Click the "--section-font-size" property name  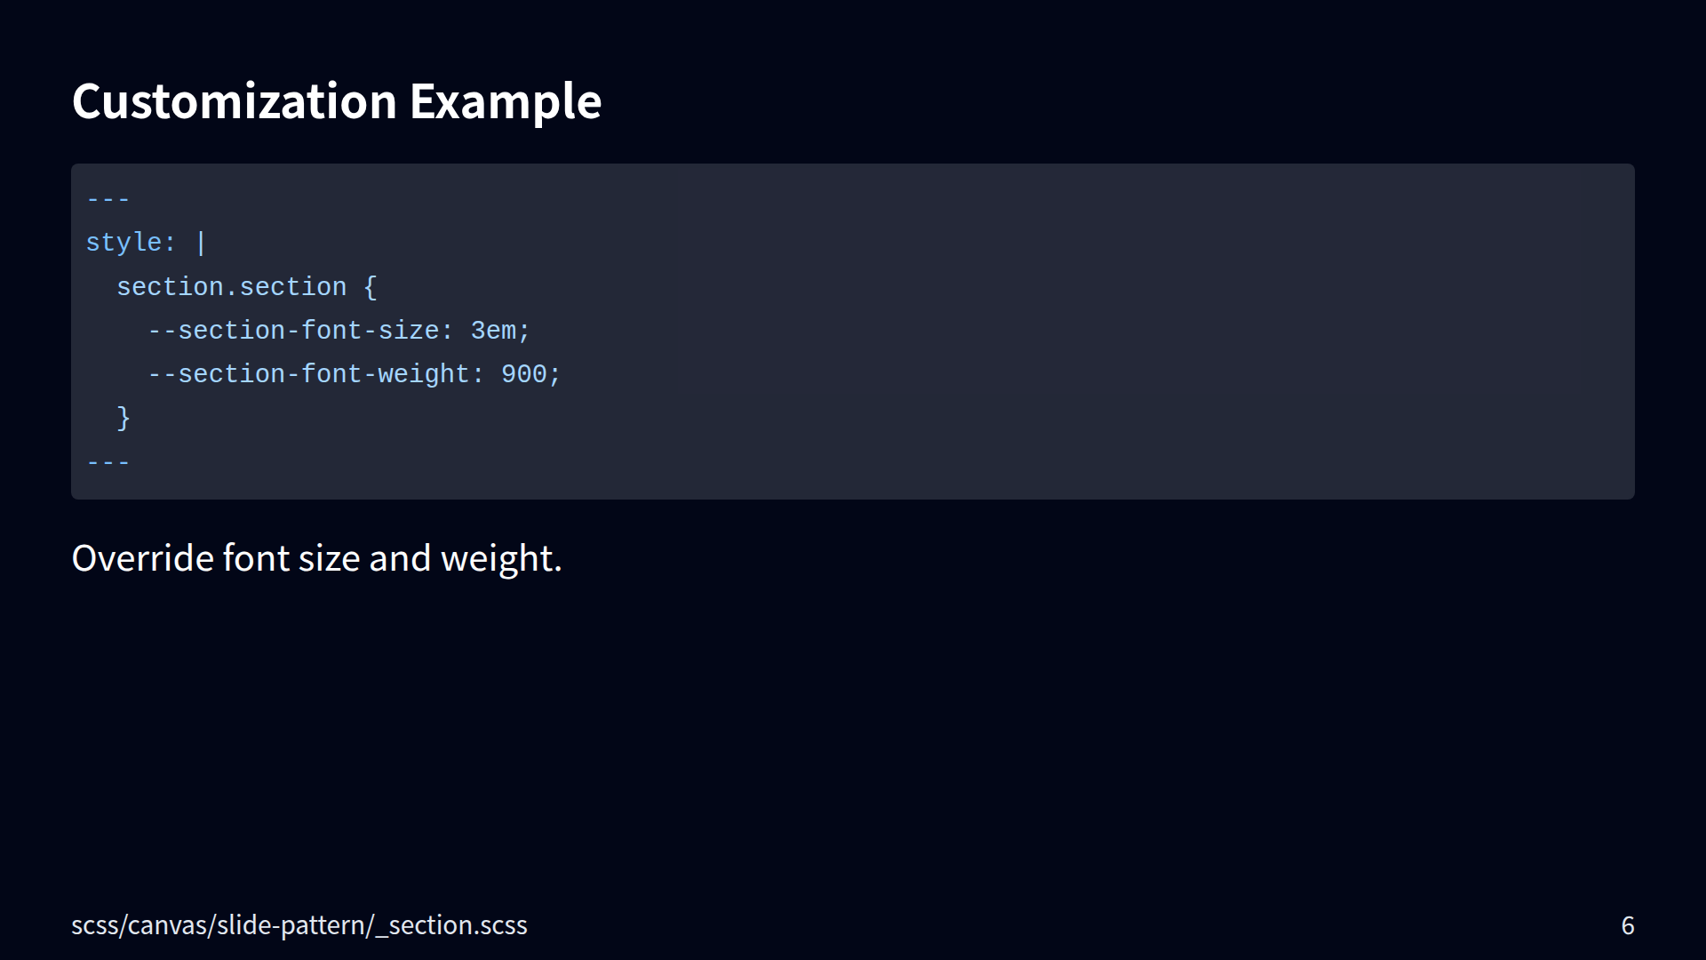293,331
